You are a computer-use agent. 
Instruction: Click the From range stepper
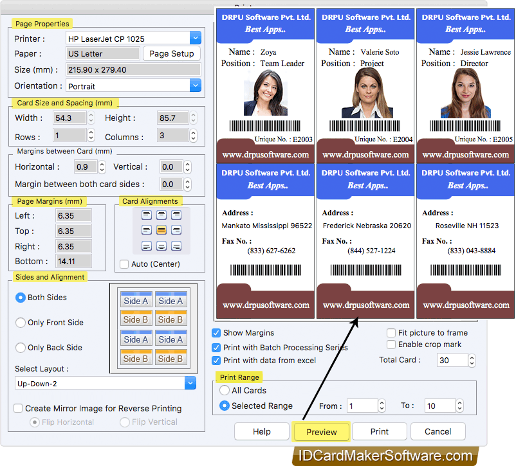[x=382, y=406]
